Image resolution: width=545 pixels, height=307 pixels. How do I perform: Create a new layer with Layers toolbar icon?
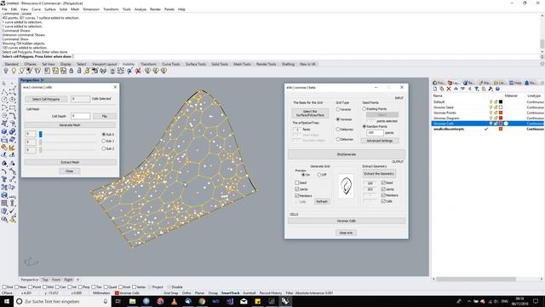coord(435,89)
